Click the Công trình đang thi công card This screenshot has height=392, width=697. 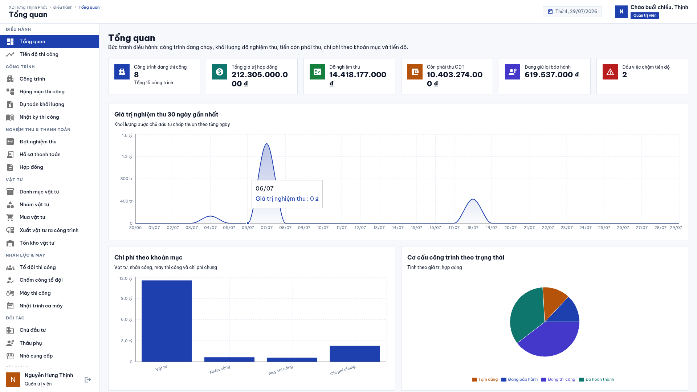coord(154,76)
